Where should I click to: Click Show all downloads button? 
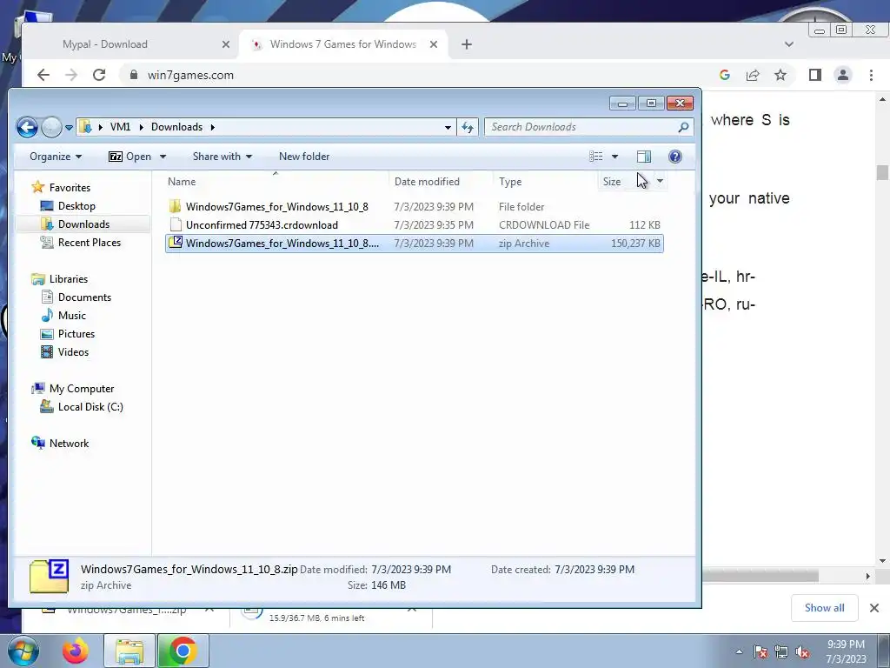point(824,608)
